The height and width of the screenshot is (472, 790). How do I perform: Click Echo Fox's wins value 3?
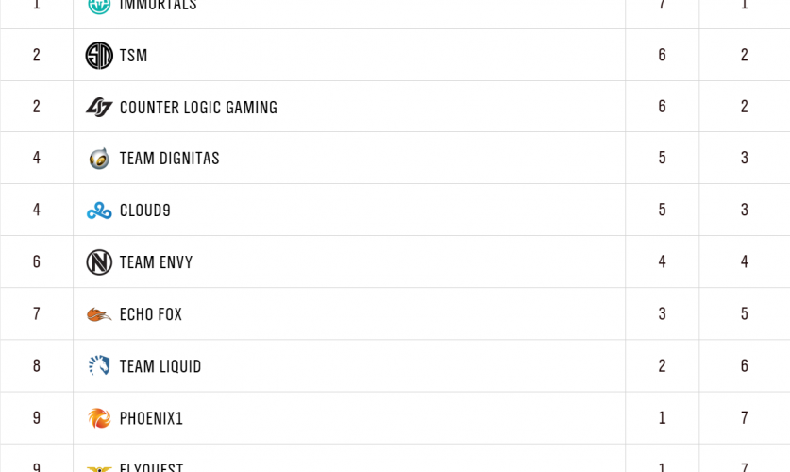pos(663,314)
